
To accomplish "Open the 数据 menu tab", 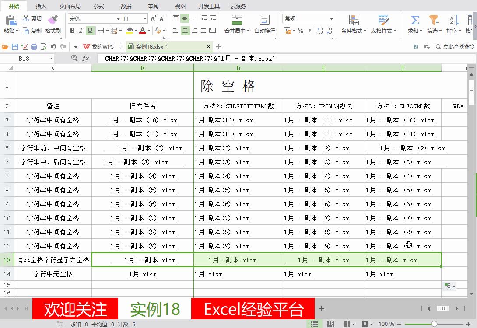I will [x=125, y=6].
